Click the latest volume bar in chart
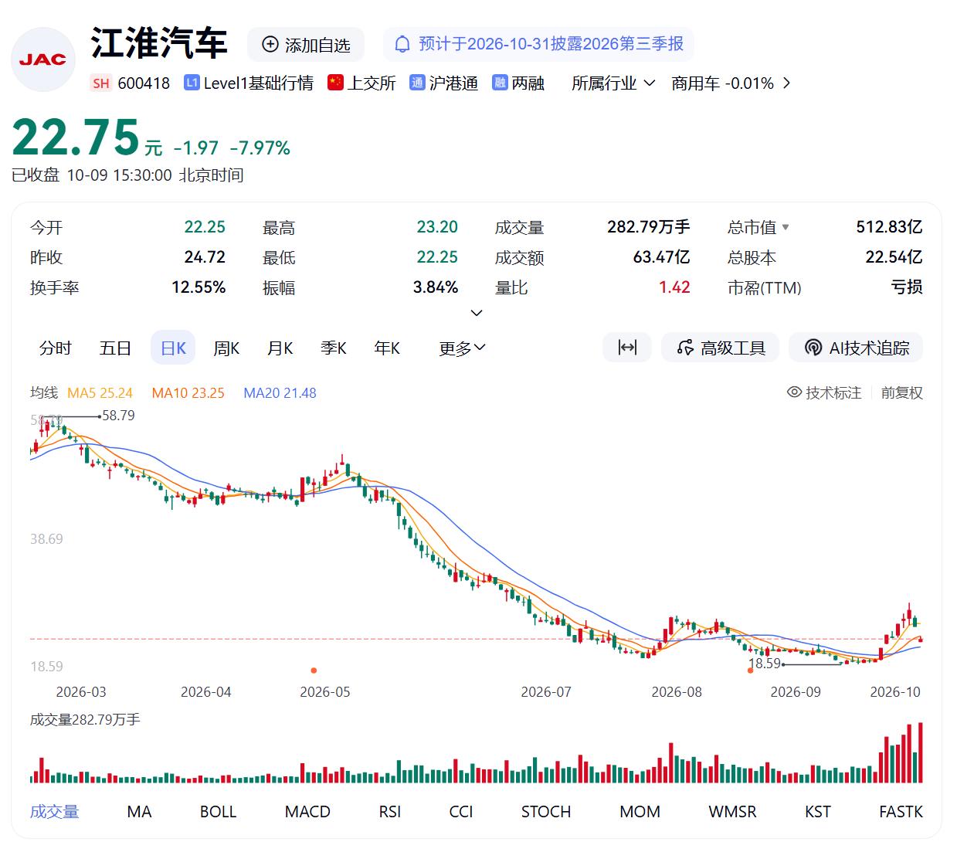957x842 pixels. click(x=920, y=753)
